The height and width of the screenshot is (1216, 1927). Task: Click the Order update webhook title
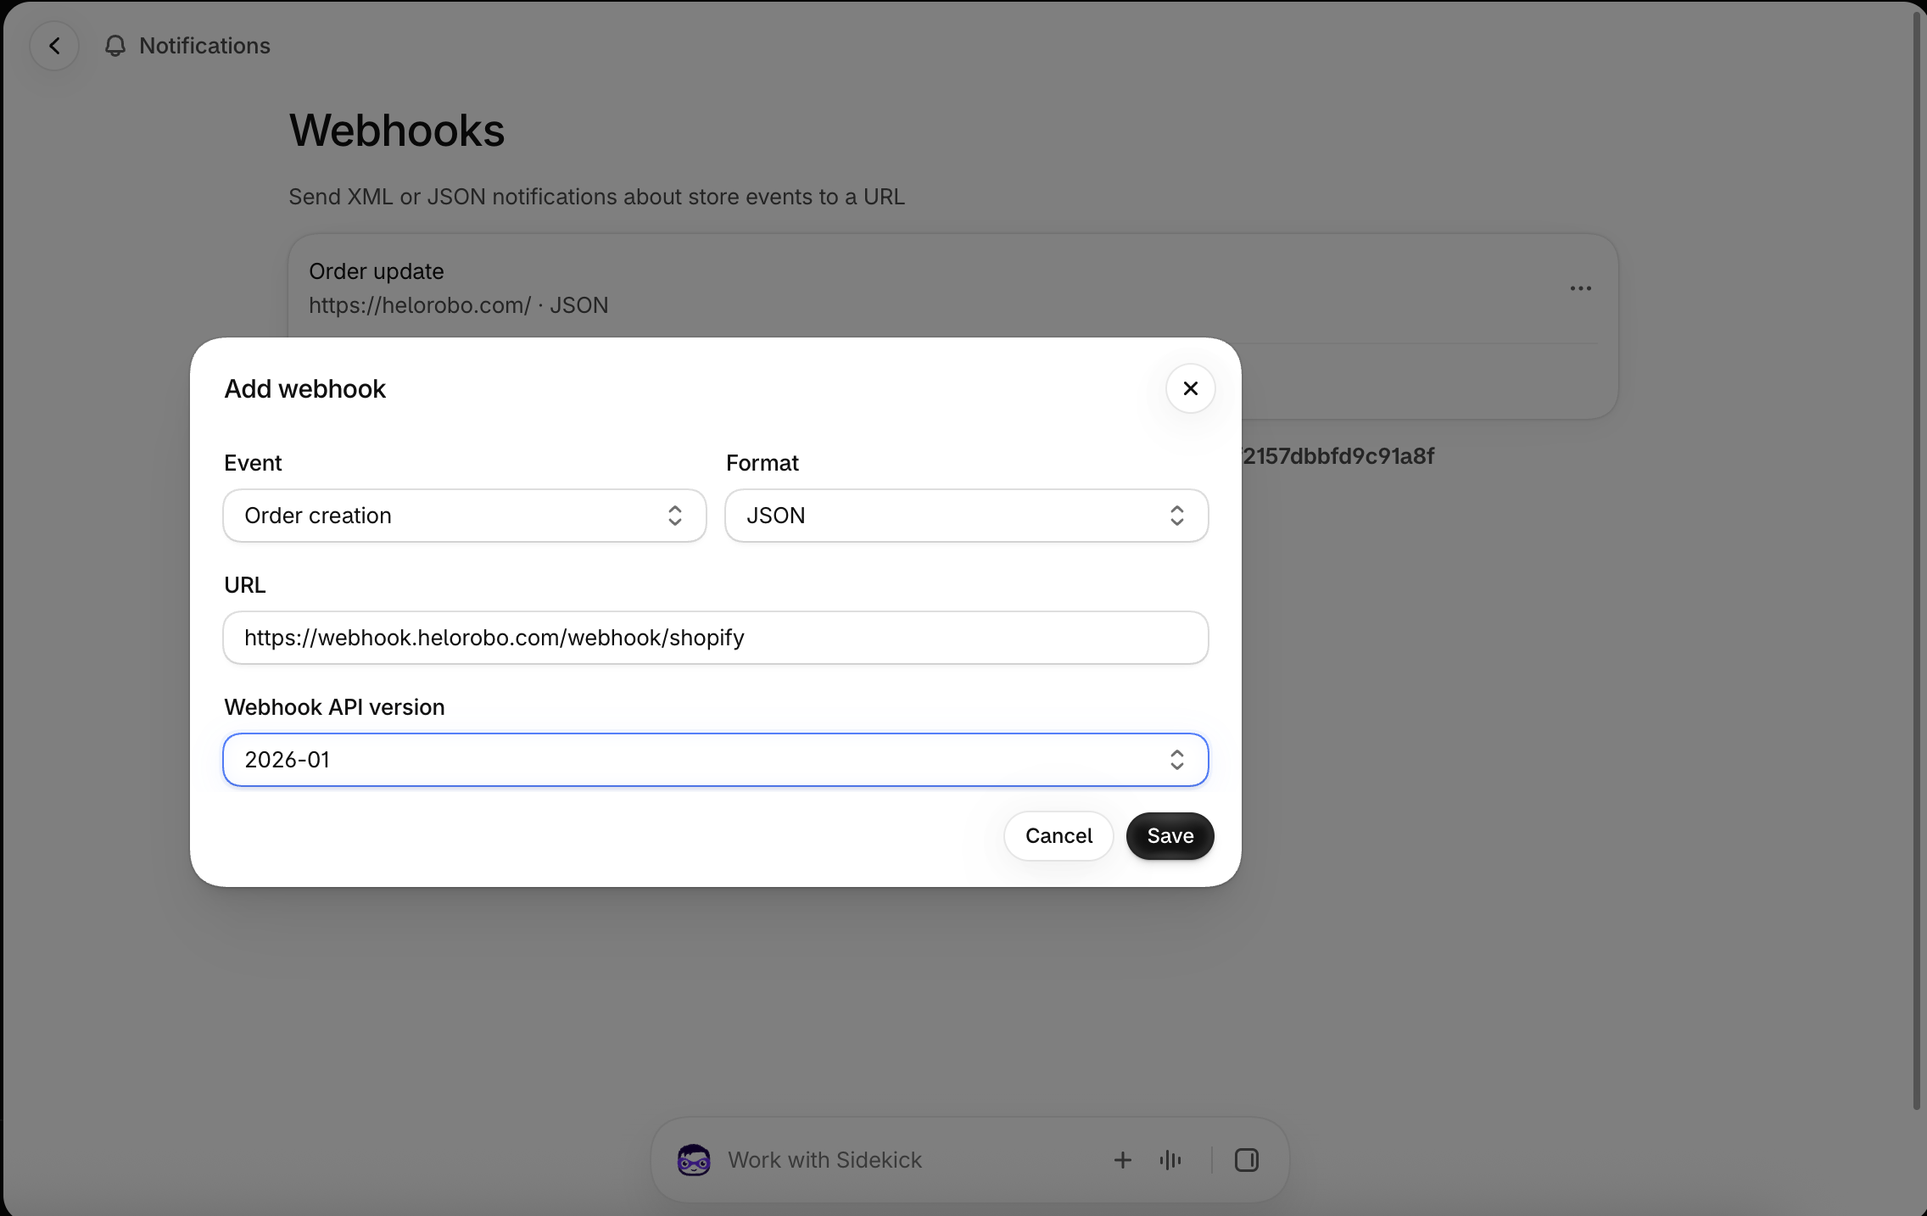click(x=377, y=271)
